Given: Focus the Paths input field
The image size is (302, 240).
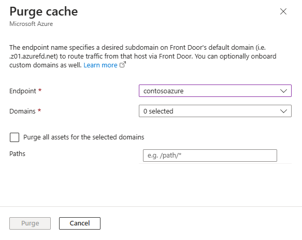Looking at the screenshot, I should pyautogui.click(x=210, y=156).
